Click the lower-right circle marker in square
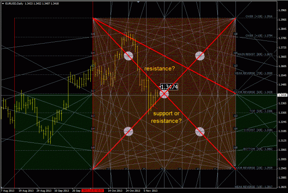Viewport: 288px width, 193px height. (x=200, y=131)
